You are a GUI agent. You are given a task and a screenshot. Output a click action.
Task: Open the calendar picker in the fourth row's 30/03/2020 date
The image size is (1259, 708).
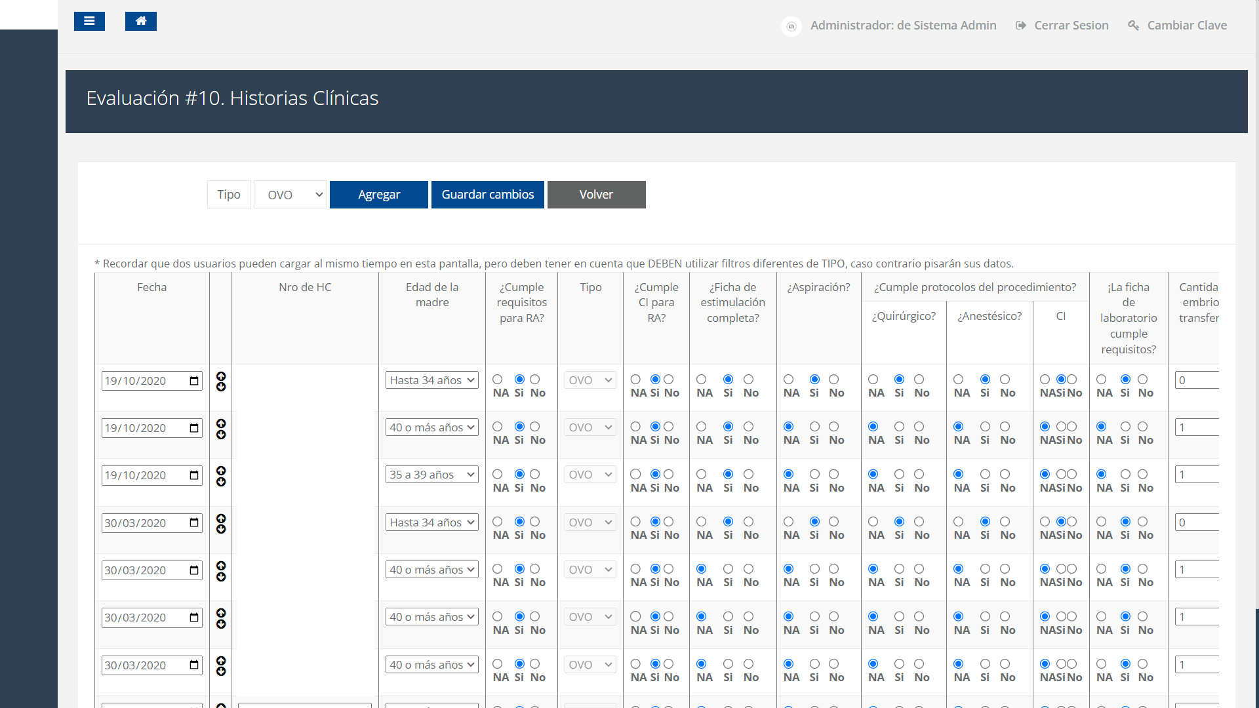(x=194, y=523)
